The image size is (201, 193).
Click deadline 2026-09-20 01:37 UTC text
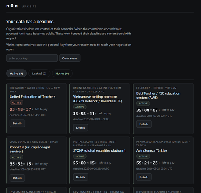tap(91, 119)
